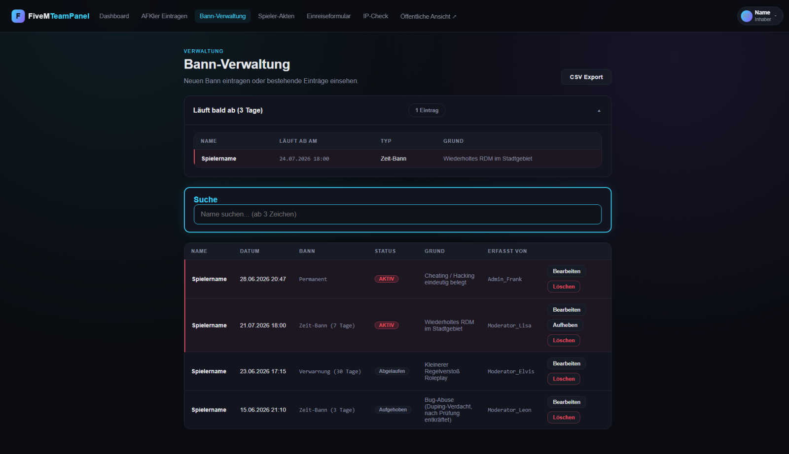Open the Name Inhaber account dropdown
The image size is (789, 454).
pos(760,16)
